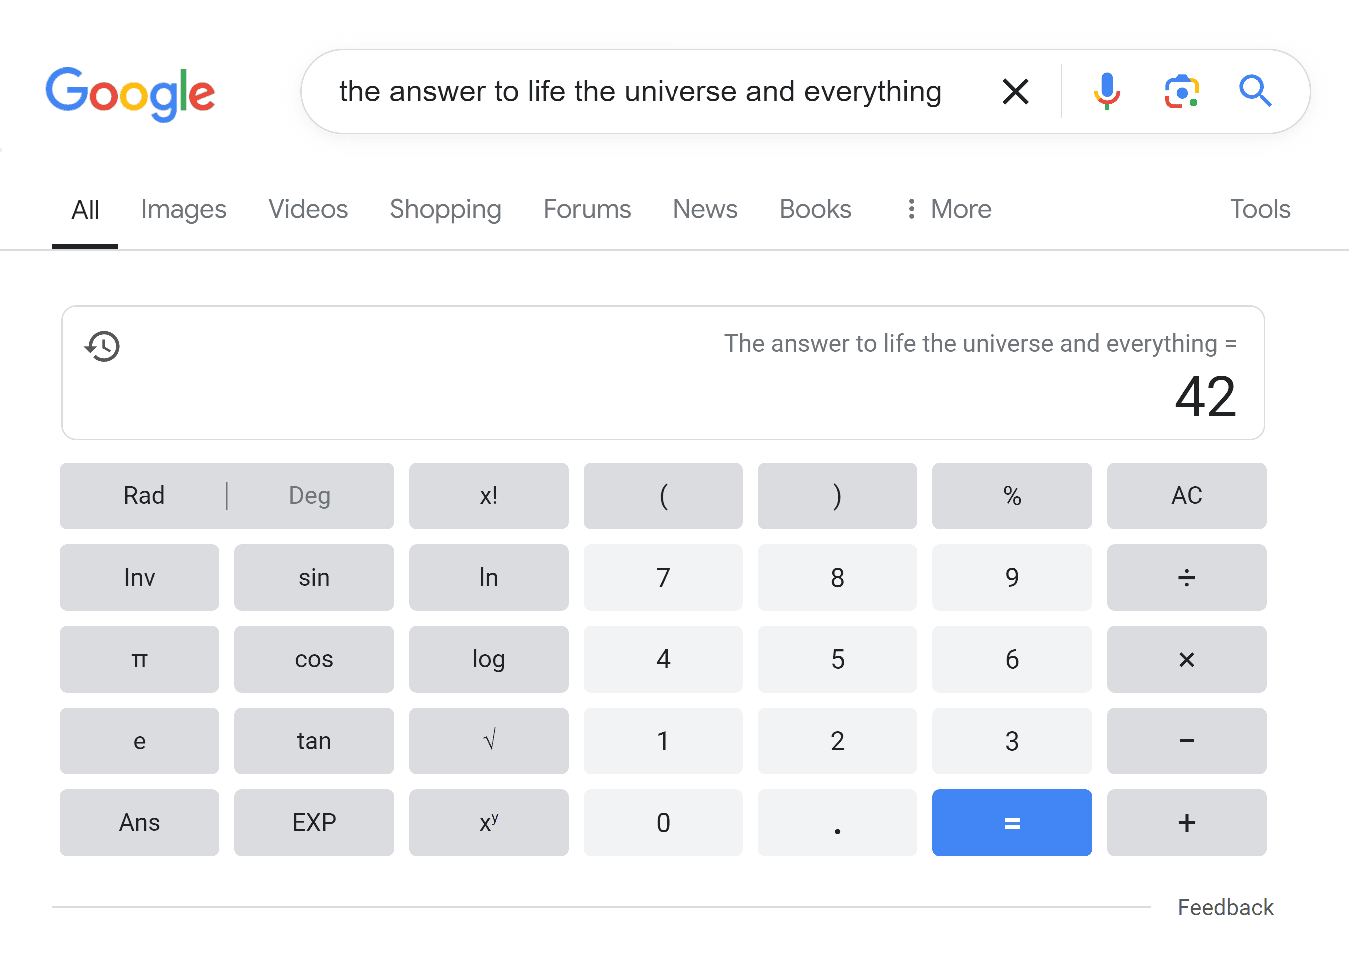
Task: Click the search magnifying glass icon
Action: [1255, 91]
